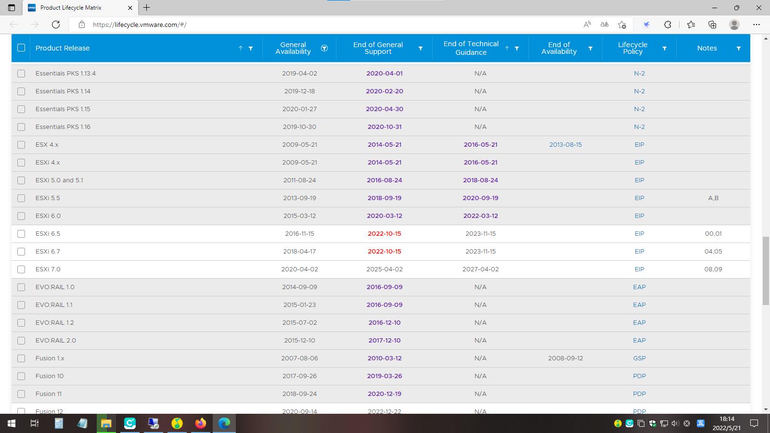
Task: Open browser Settings and more menu
Action: 756,25
